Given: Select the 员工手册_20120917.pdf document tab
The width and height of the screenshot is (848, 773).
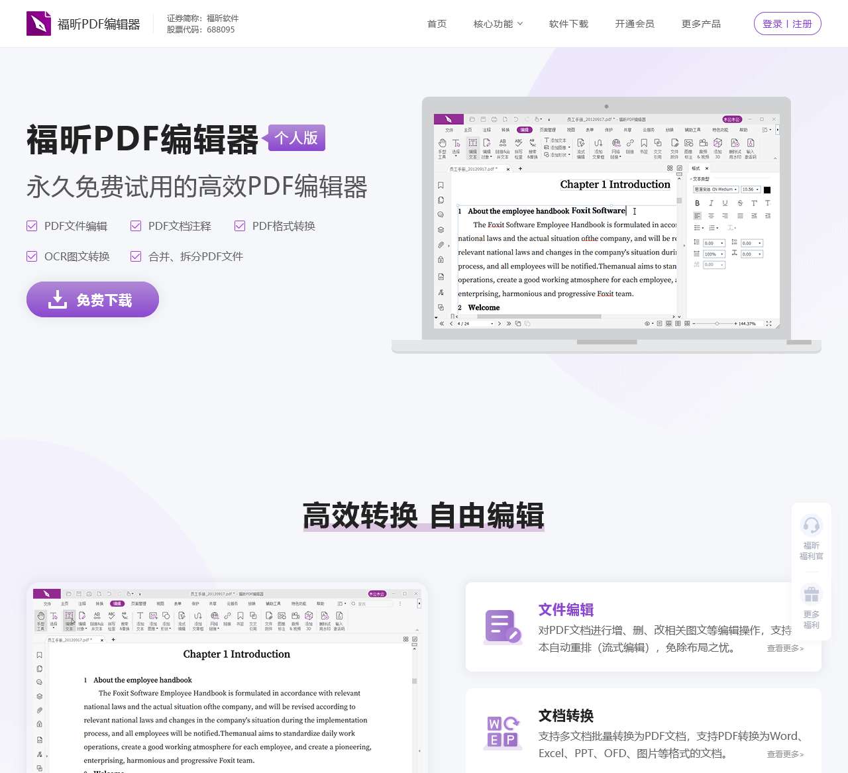Looking at the screenshot, I should coord(472,168).
